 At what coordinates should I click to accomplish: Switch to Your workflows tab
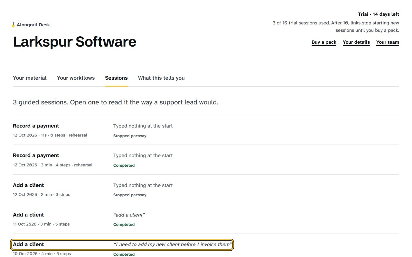[x=76, y=78]
